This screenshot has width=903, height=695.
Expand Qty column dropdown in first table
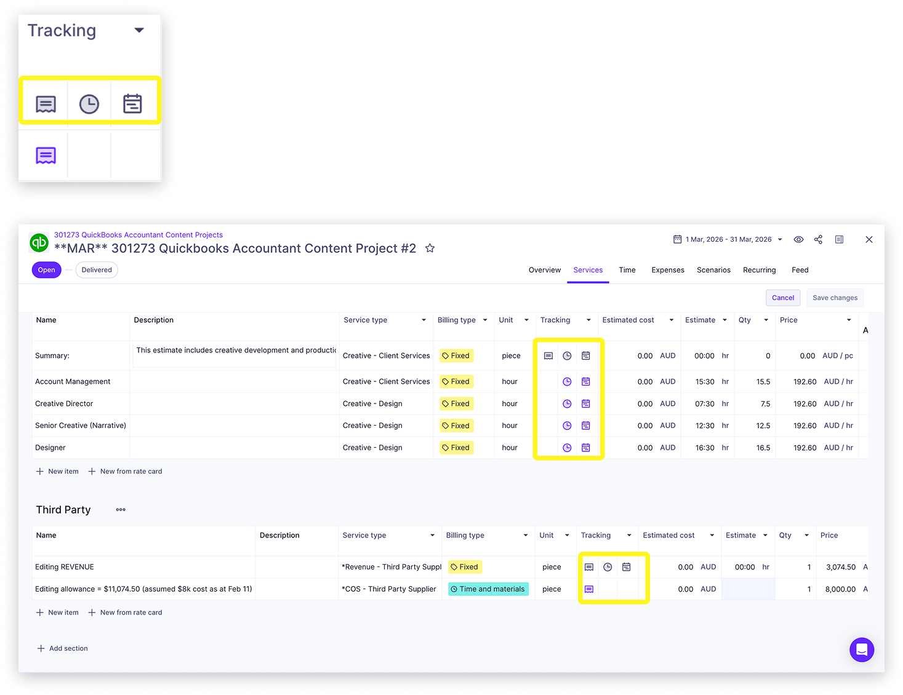tap(766, 320)
